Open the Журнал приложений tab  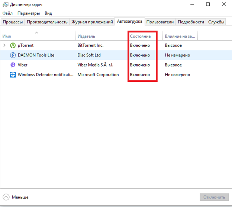point(92,22)
